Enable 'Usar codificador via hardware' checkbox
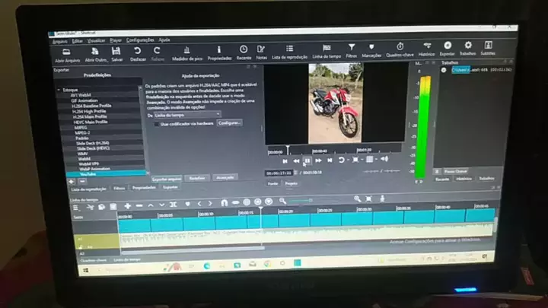The height and width of the screenshot is (308, 548). click(157, 122)
